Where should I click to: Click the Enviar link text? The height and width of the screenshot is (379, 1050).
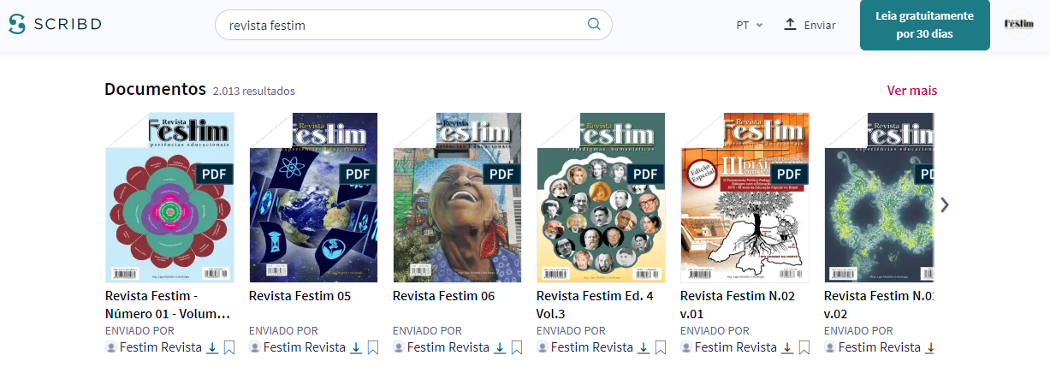point(820,25)
